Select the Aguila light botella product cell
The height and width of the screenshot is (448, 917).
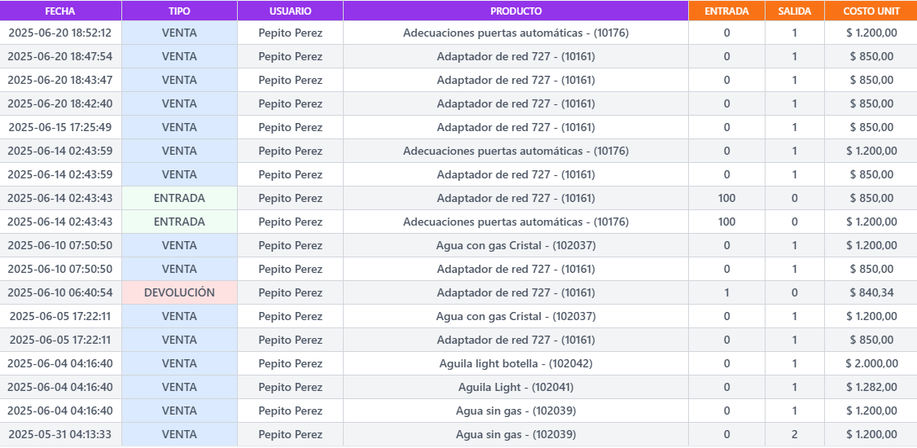point(516,363)
